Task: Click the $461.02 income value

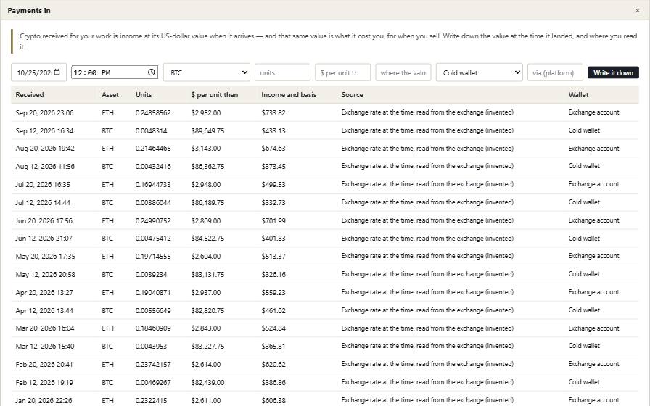Action: [273, 310]
